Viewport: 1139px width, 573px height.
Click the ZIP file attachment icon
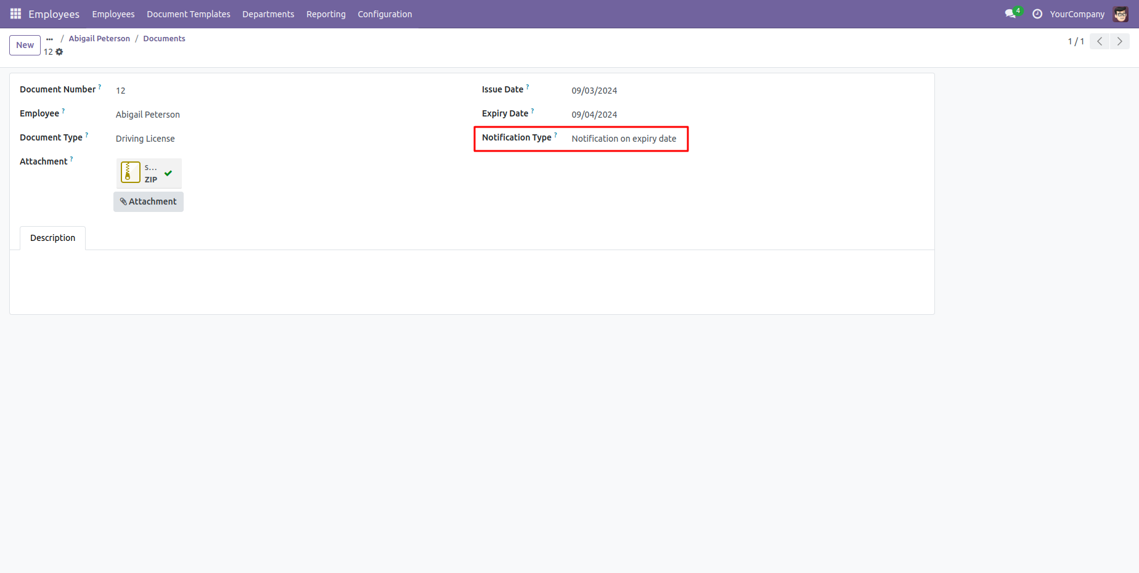[x=131, y=173]
